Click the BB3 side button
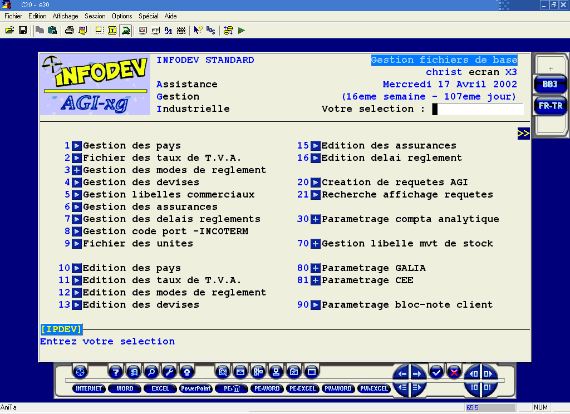 point(550,85)
